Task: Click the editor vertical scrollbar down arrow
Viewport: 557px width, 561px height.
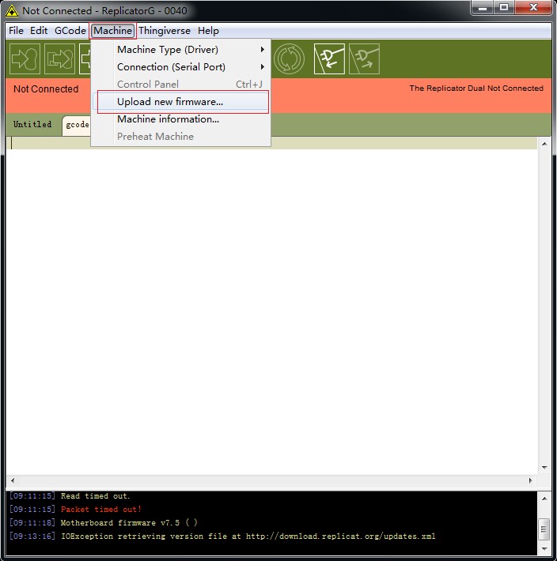Action: [x=544, y=467]
